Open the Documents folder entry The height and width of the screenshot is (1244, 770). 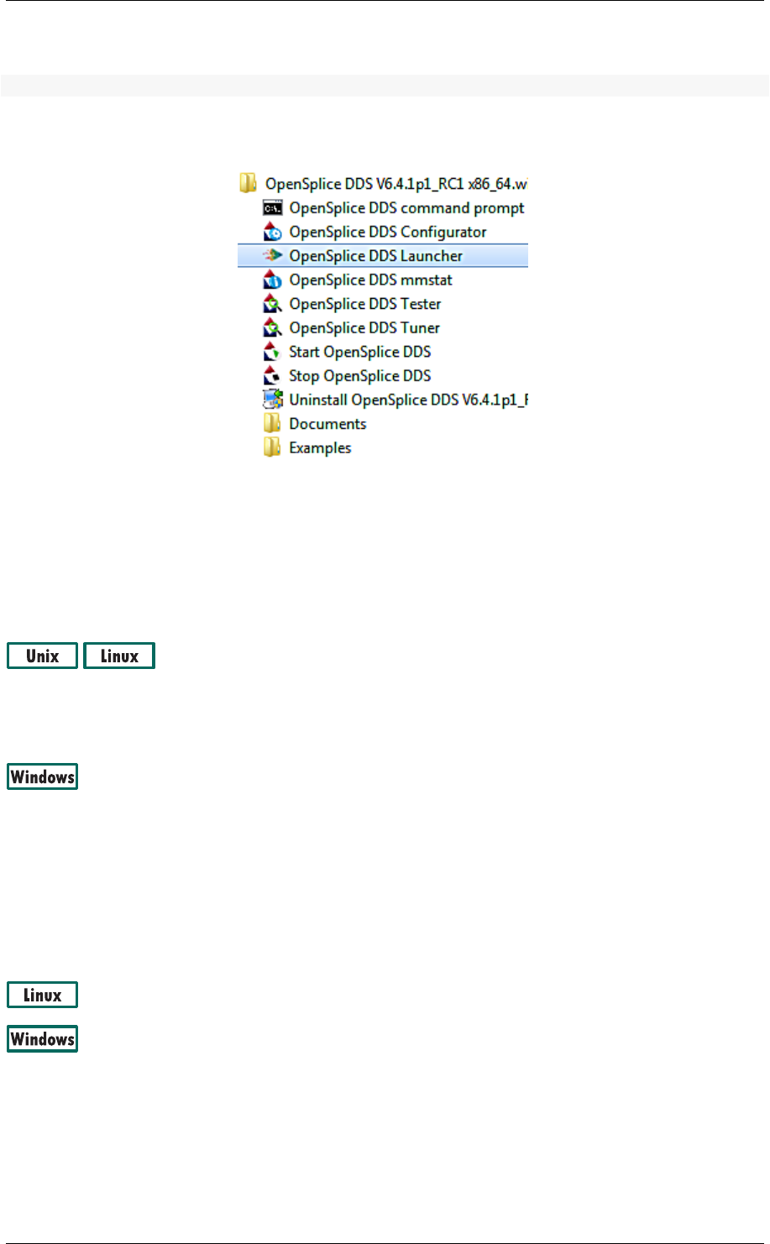[327, 424]
